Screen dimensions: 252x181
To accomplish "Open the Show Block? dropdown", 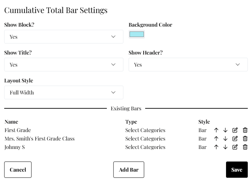I will [64, 37].
